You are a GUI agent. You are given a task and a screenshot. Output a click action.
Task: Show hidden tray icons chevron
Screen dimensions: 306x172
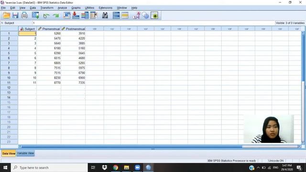(x=258, y=168)
